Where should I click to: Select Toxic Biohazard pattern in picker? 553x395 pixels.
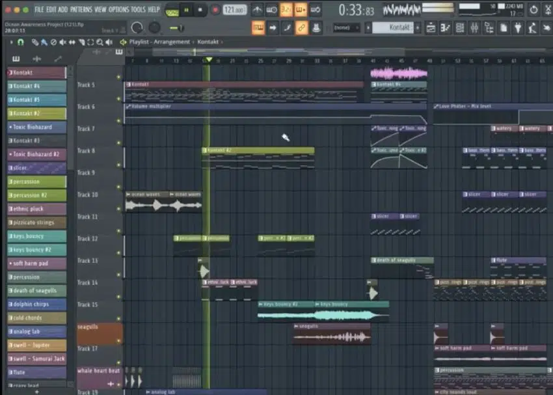36,127
